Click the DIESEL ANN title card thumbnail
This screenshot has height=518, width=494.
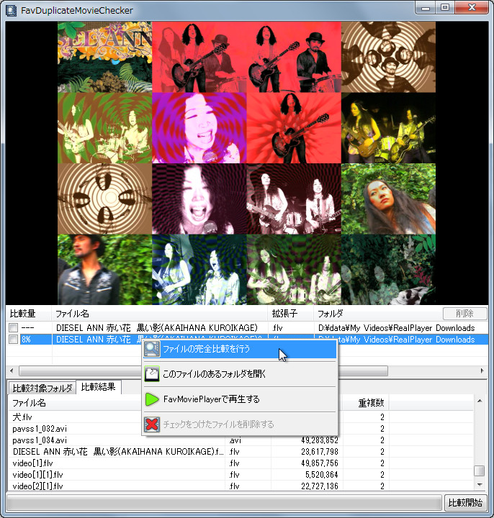[x=105, y=57]
